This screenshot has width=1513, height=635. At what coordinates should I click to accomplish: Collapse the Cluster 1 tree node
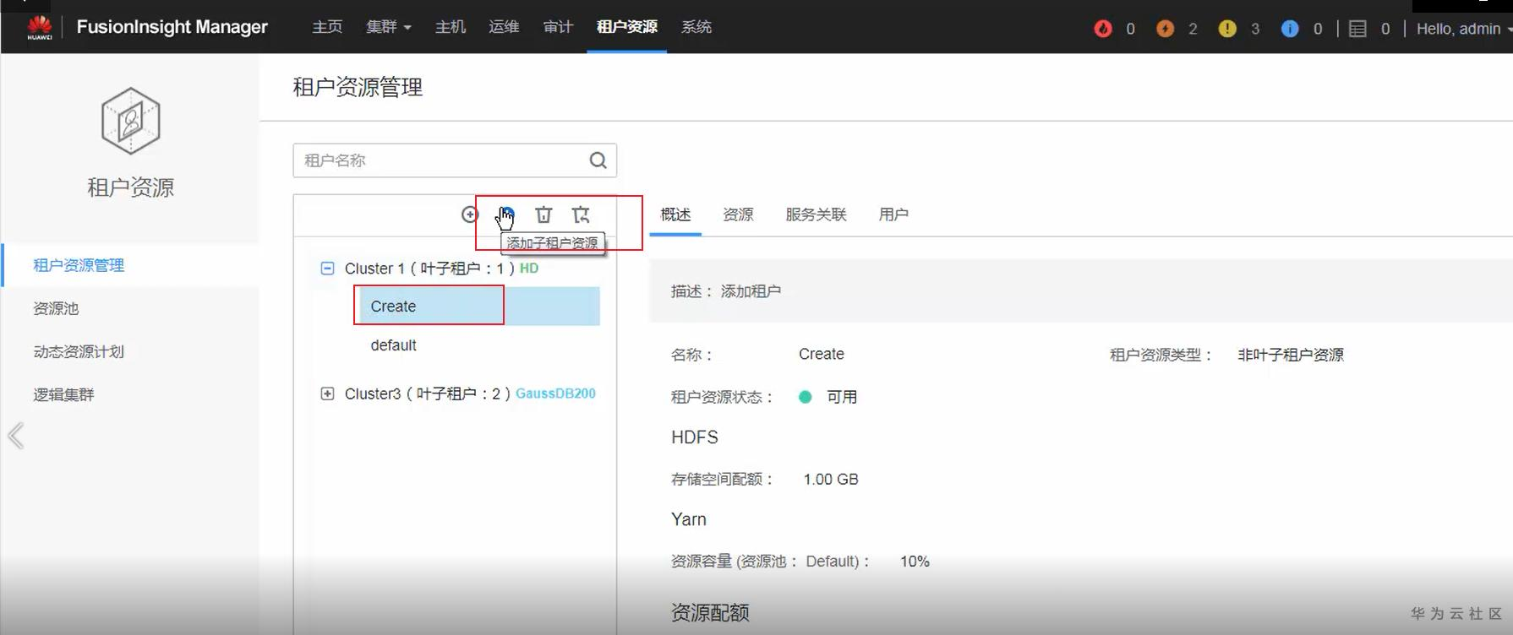coord(327,269)
